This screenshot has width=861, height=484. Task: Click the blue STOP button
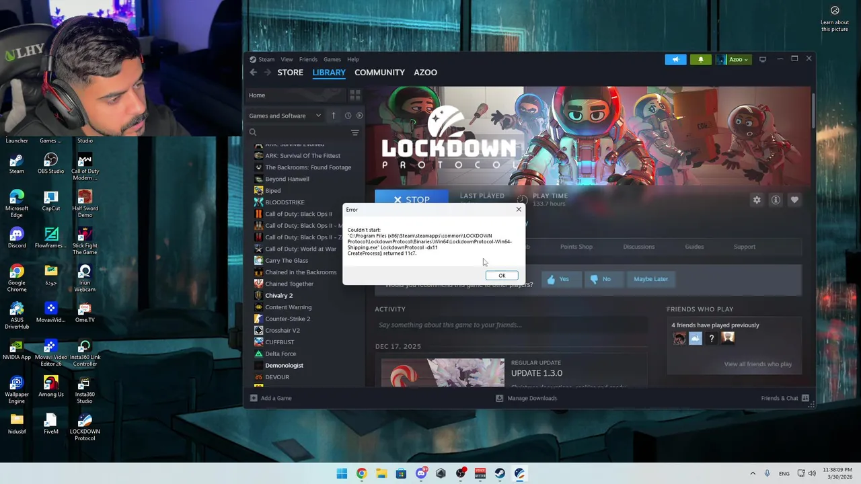pyautogui.click(x=412, y=200)
